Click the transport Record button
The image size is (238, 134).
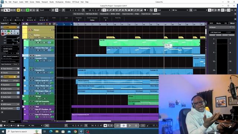(x=136, y=125)
